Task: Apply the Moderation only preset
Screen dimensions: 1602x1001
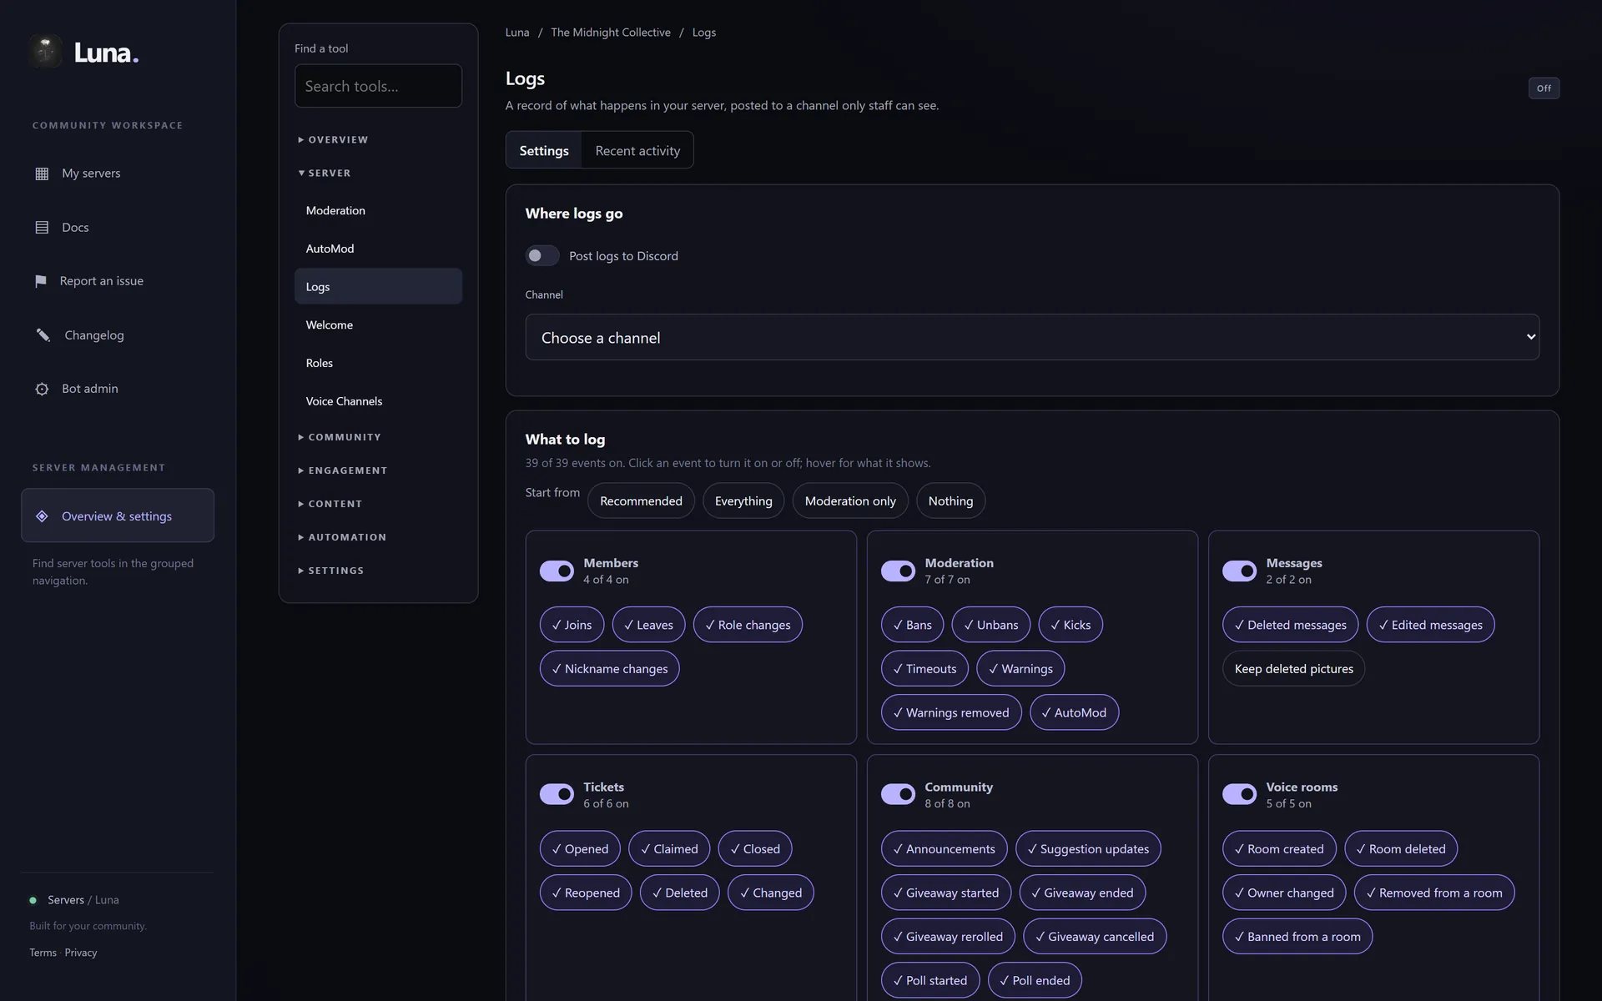Action: tap(850, 500)
